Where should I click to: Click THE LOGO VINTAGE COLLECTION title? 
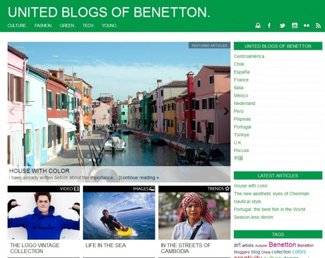[x=35, y=248]
